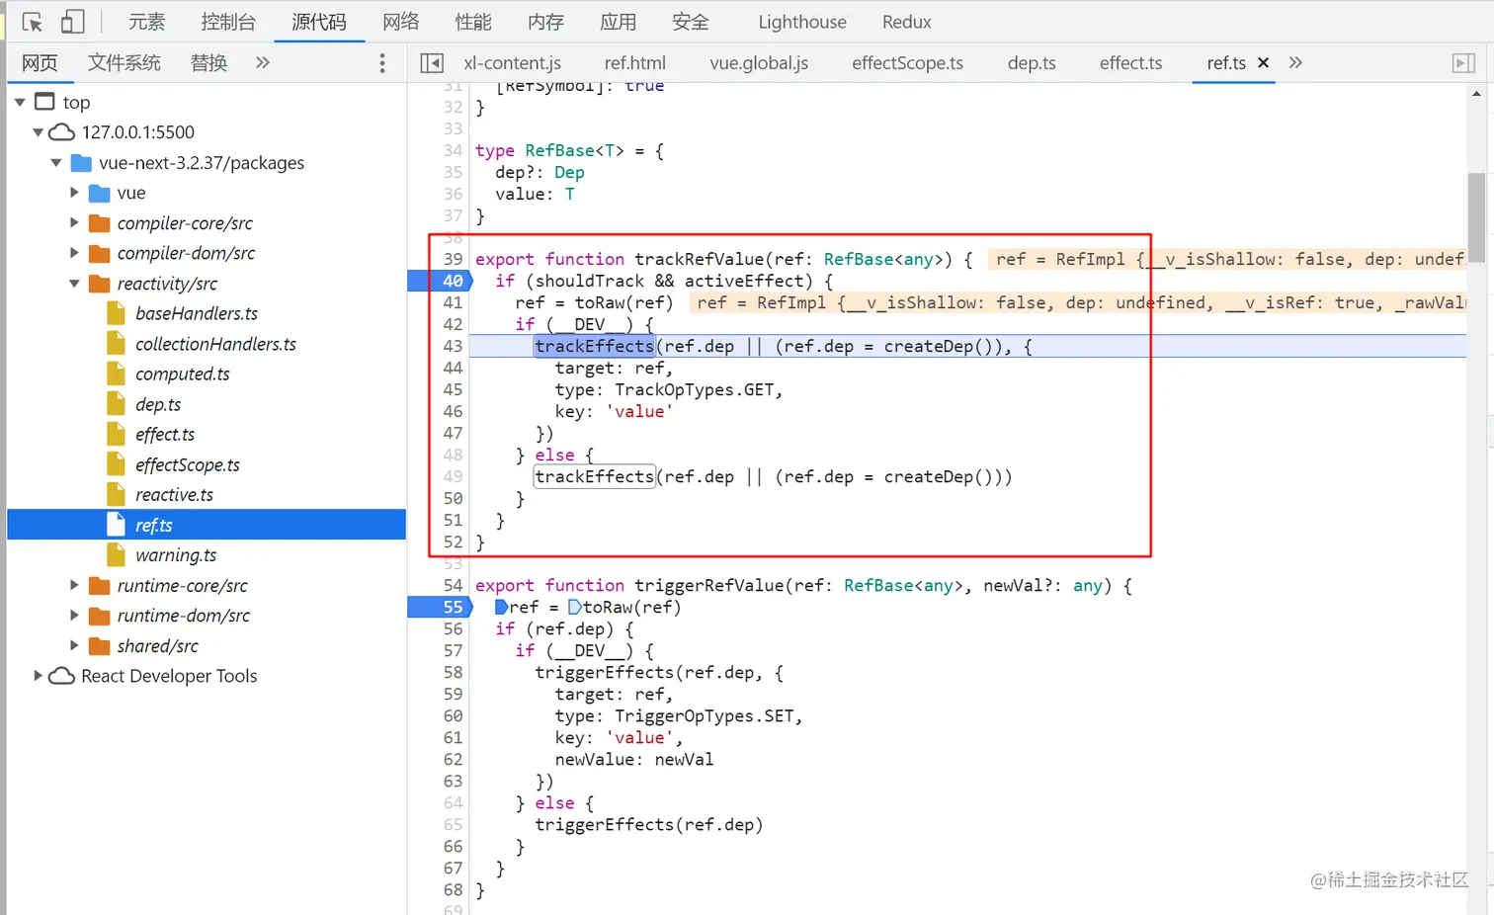
Task: Expand the shared/src folder
Action: coord(74,645)
